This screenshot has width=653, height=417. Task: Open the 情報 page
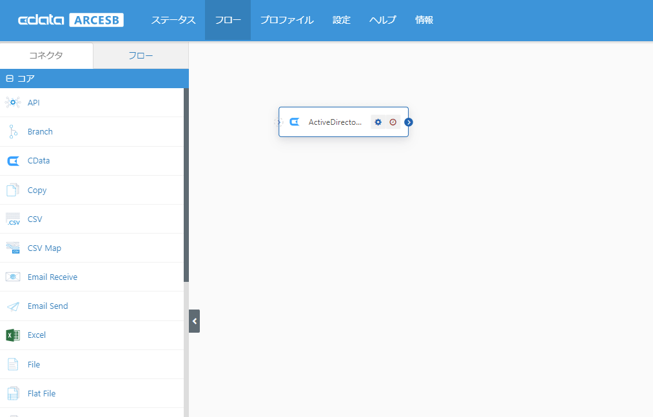click(424, 20)
